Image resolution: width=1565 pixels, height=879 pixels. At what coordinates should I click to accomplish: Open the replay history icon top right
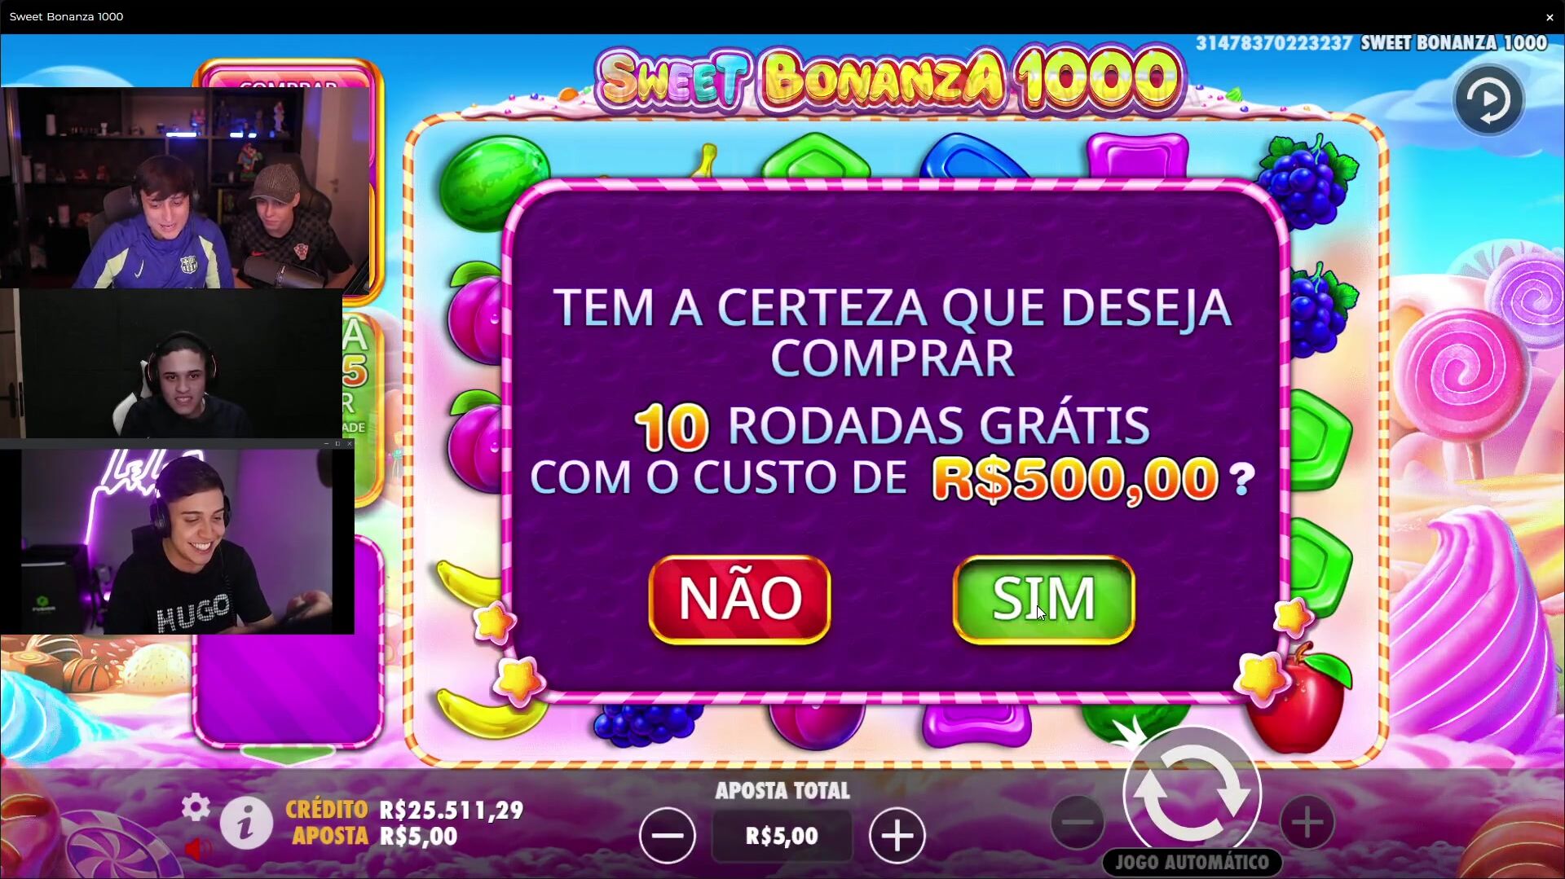1488,100
